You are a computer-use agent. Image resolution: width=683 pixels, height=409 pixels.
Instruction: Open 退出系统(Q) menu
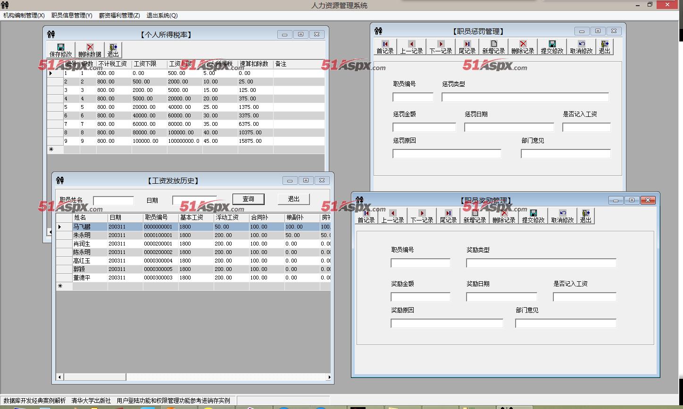[x=162, y=15]
